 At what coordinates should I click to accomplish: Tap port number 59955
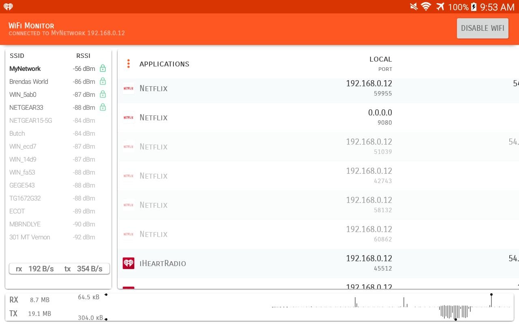click(383, 94)
